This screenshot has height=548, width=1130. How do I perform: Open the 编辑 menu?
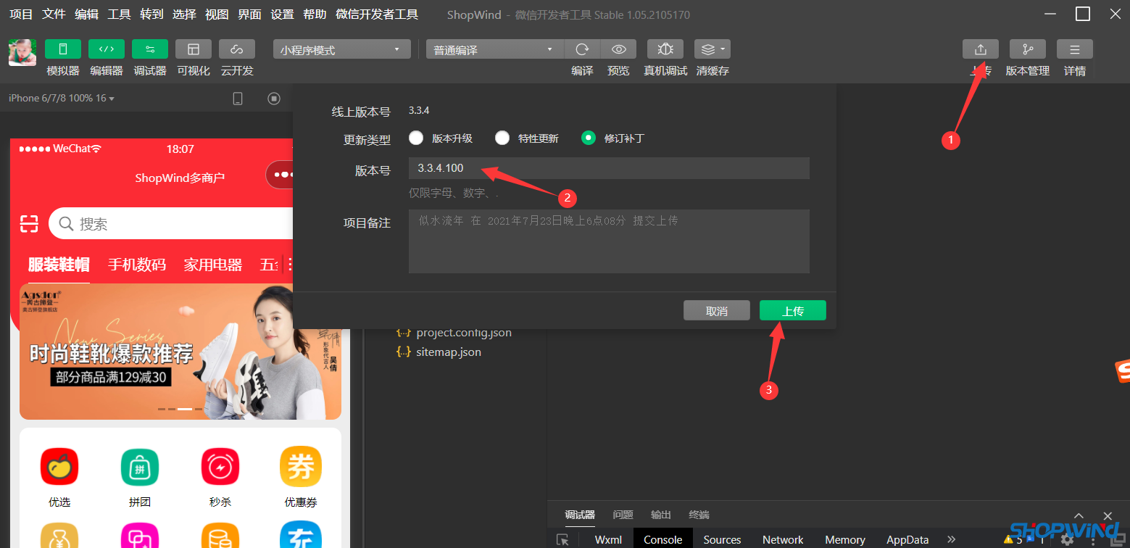[86, 14]
